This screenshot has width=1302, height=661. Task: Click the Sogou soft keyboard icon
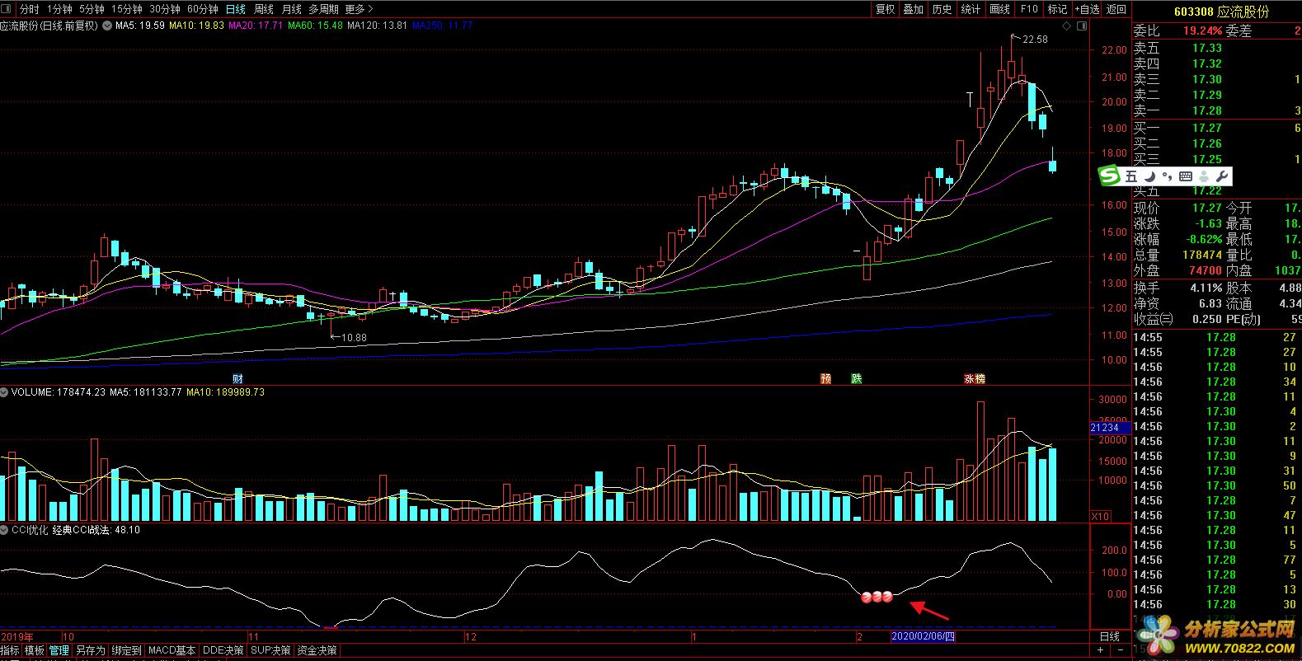coord(1185,176)
